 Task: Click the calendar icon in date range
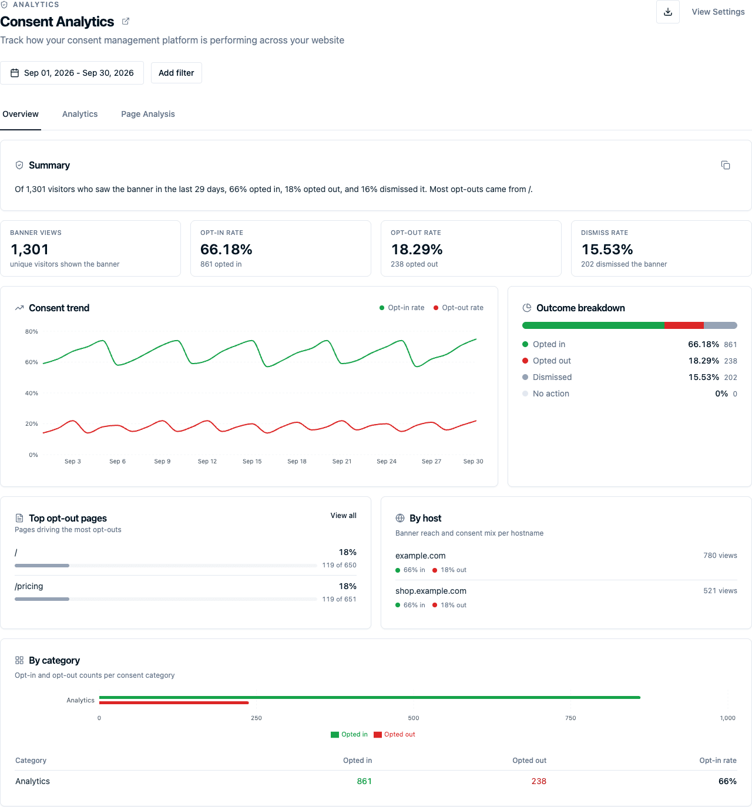15,73
